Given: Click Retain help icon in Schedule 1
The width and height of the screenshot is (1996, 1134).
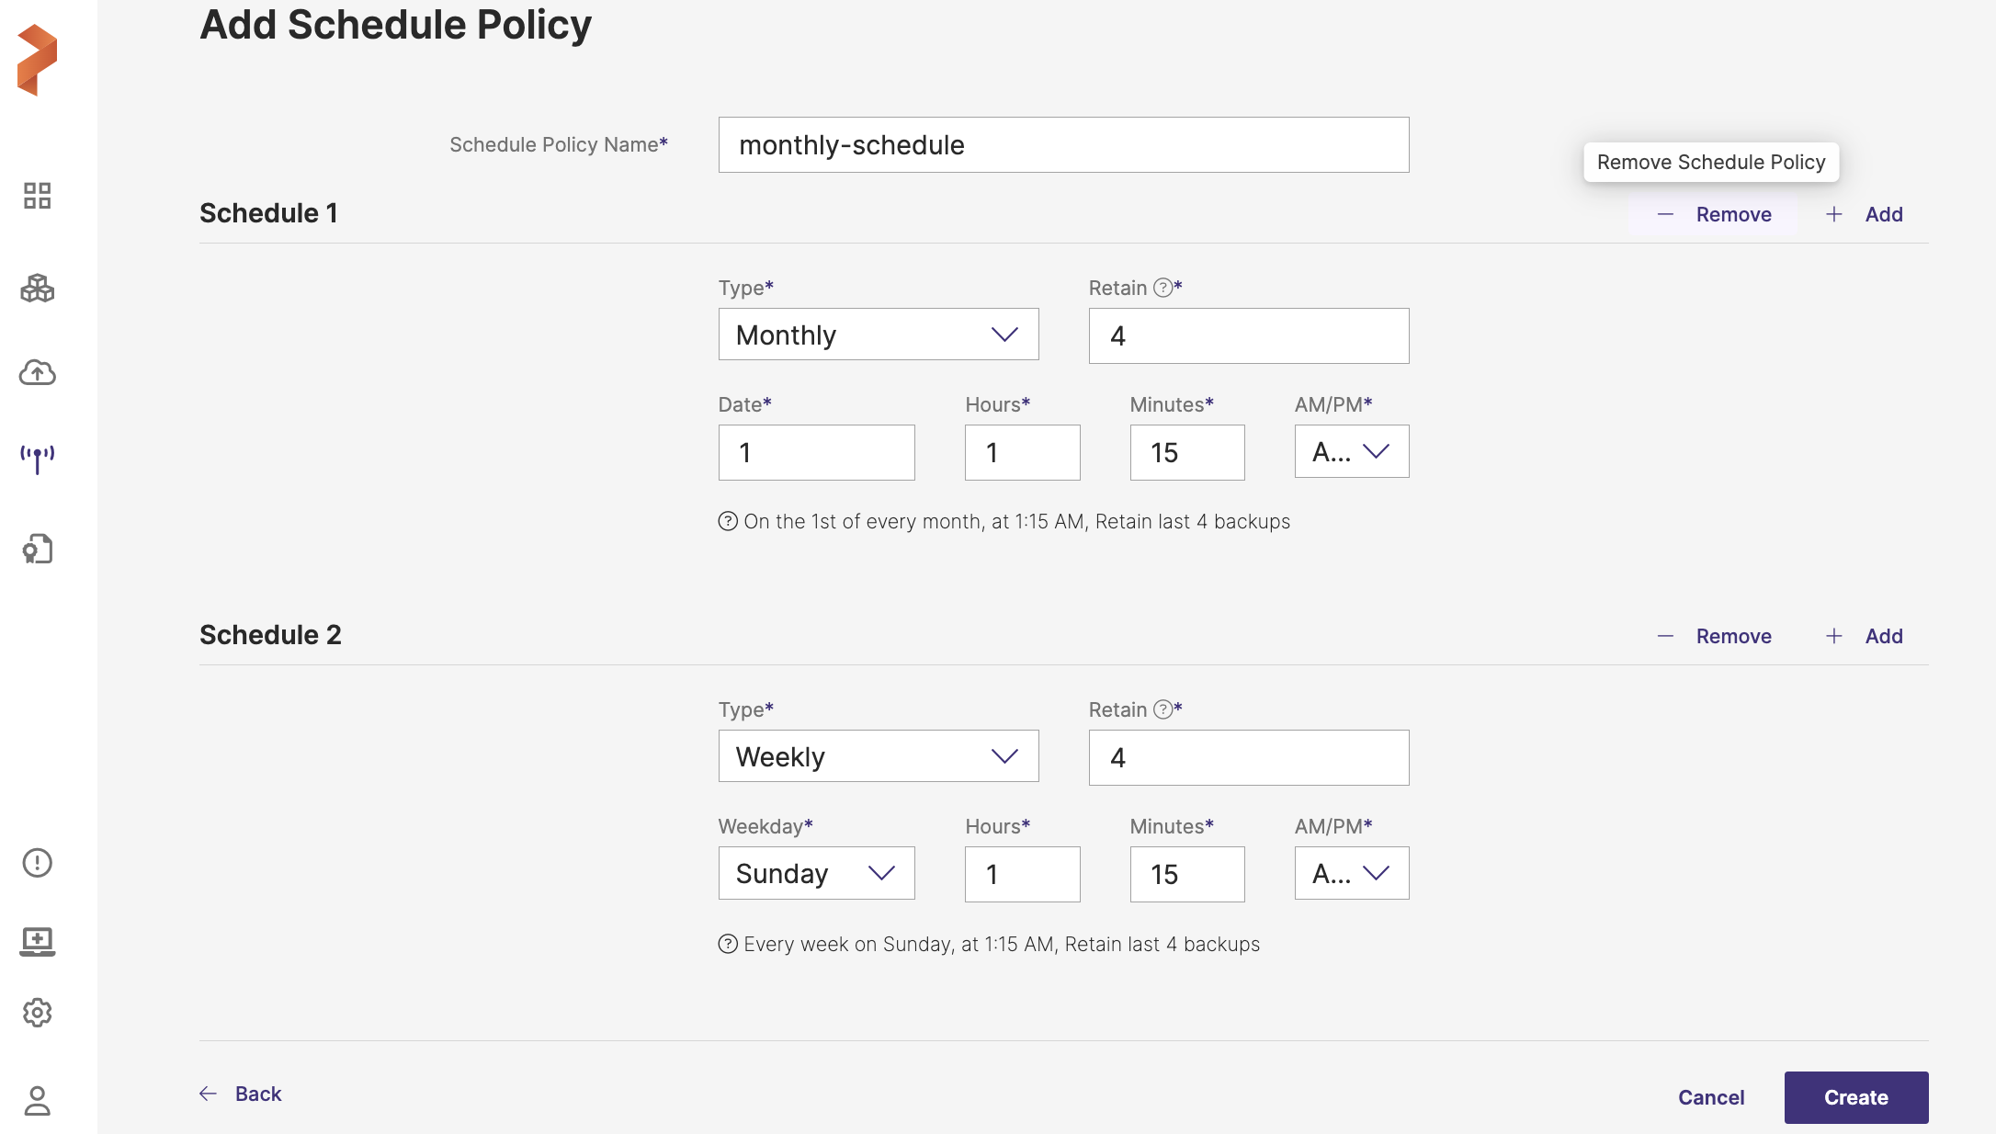Looking at the screenshot, I should pos(1162,288).
